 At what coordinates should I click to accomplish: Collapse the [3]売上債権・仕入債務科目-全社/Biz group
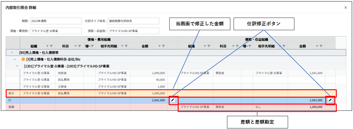15,59
